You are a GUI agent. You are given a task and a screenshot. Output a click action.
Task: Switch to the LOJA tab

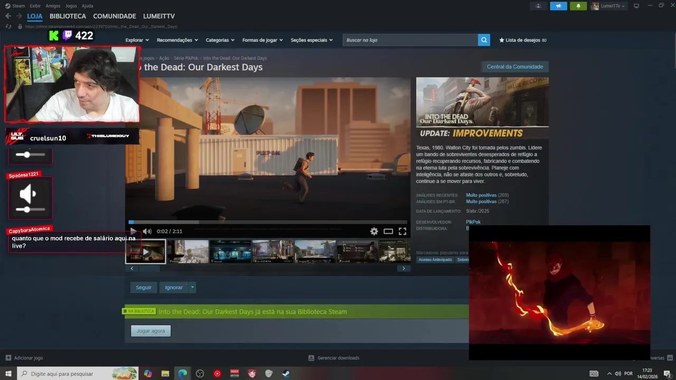click(x=35, y=16)
